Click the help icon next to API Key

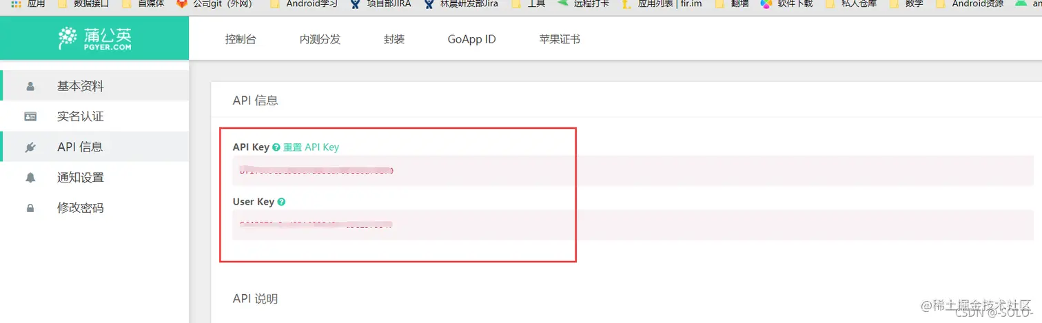[x=276, y=147]
